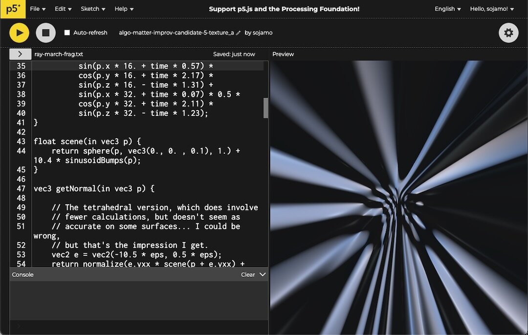
Task: Open the Help menu
Action: [x=124, y=9]
